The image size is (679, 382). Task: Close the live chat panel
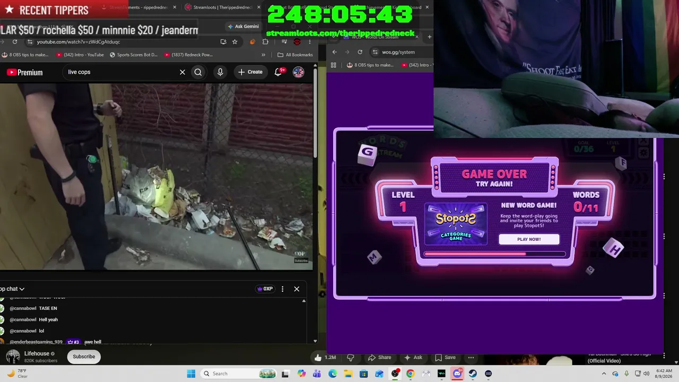pos(297,289)
